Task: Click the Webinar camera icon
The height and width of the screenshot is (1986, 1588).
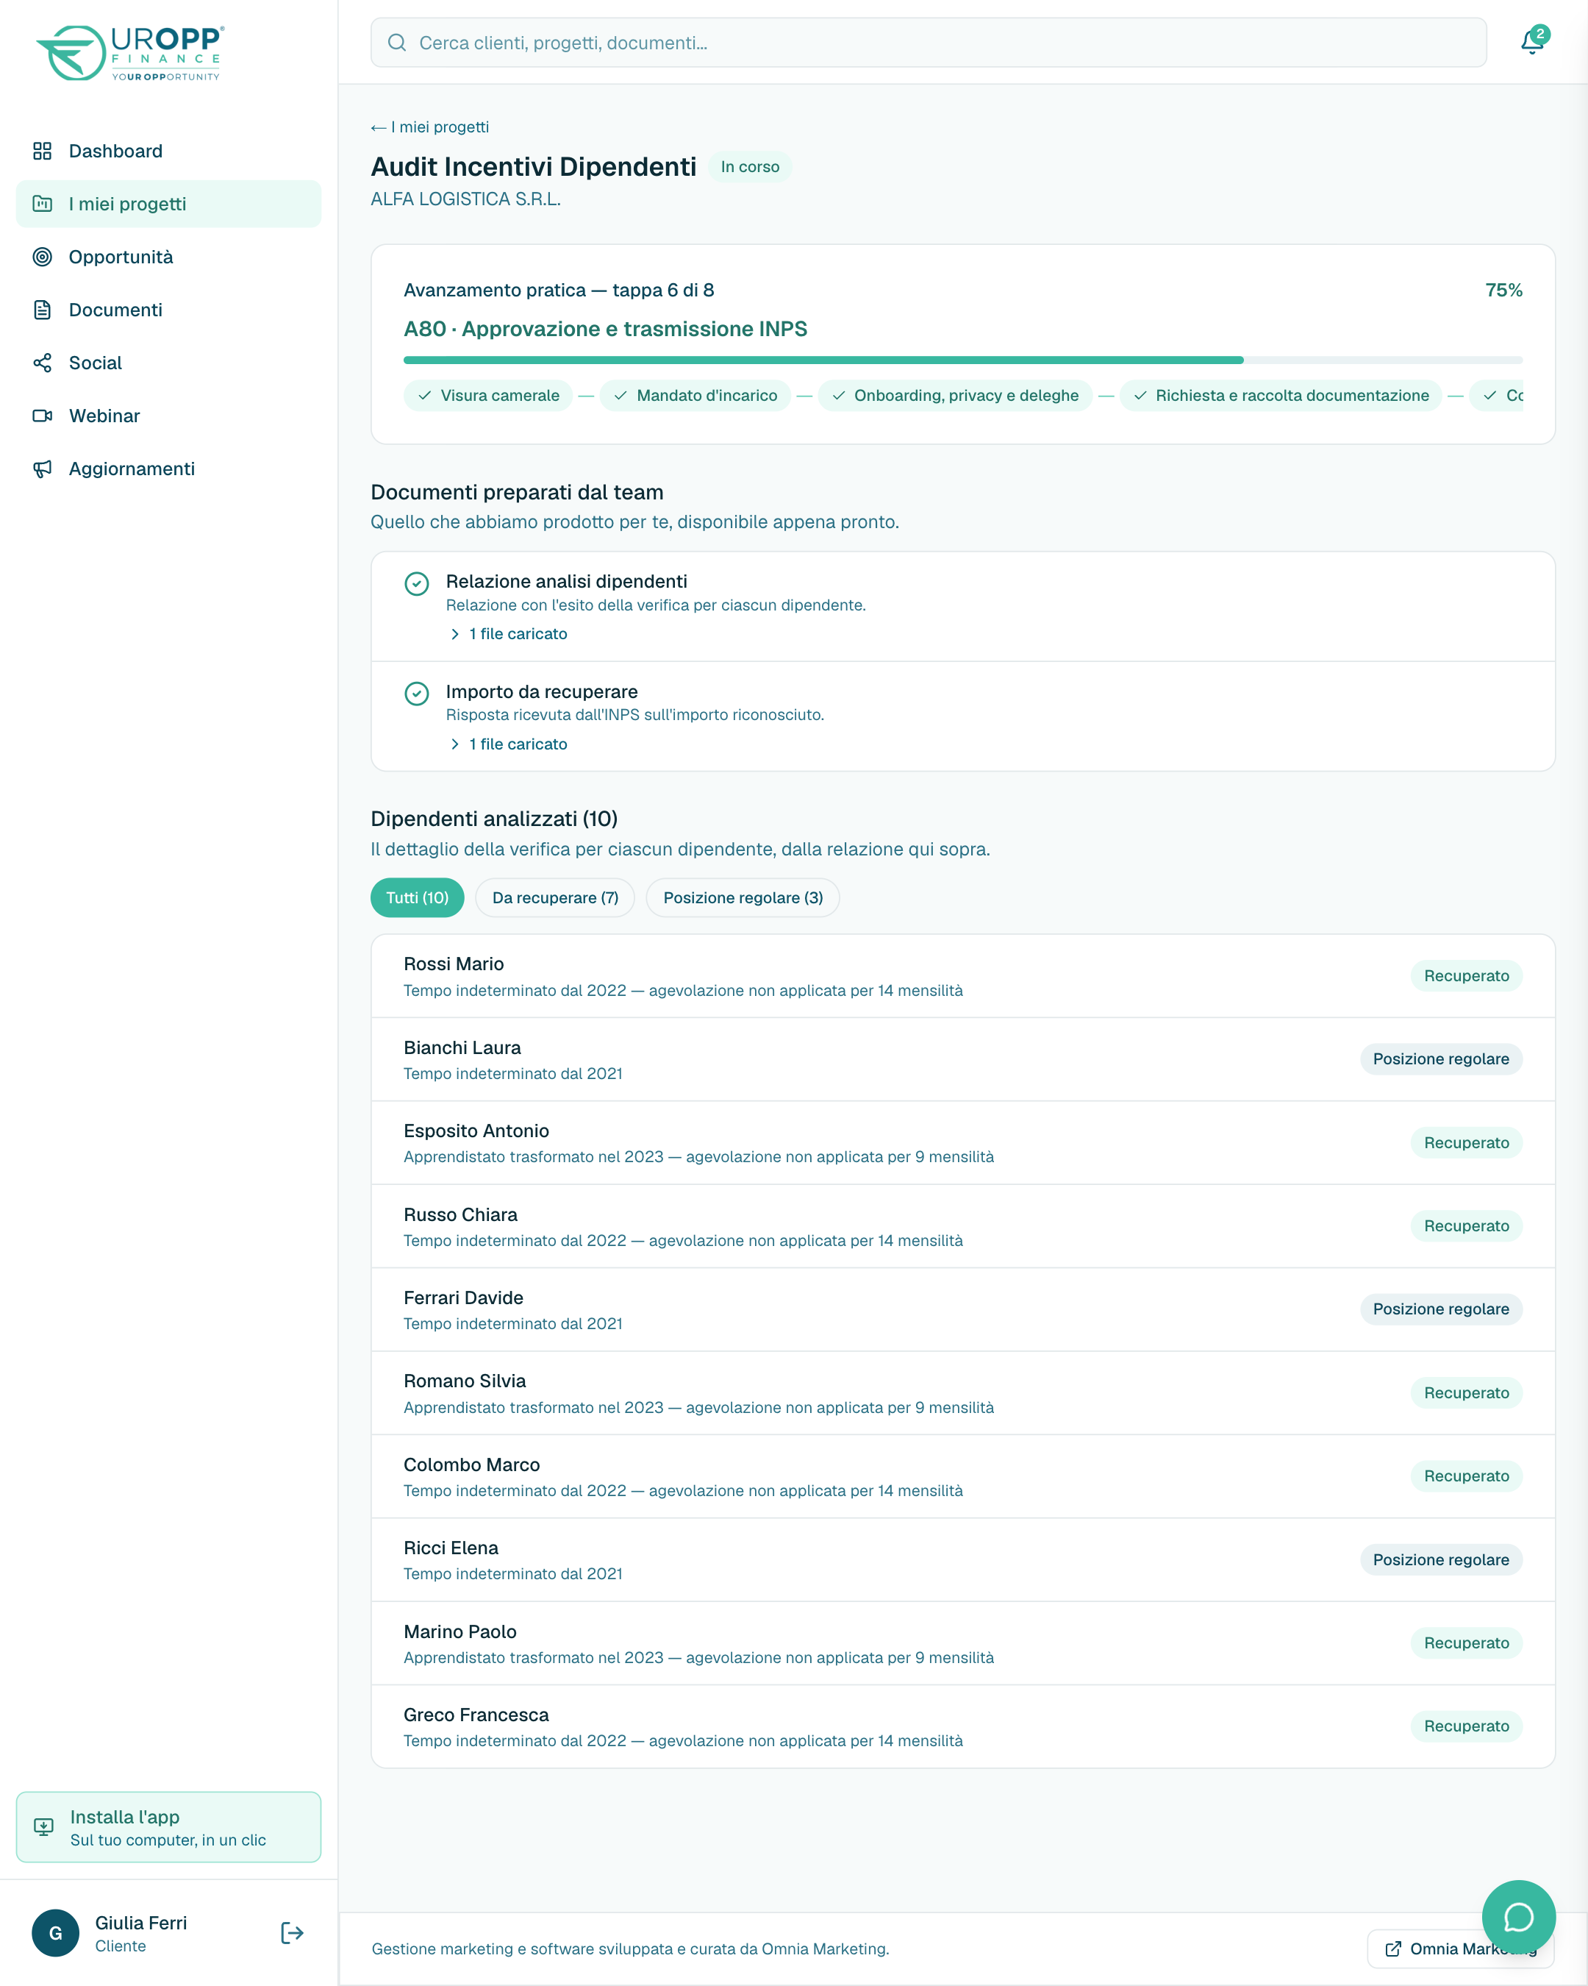Action: (43, 416)
